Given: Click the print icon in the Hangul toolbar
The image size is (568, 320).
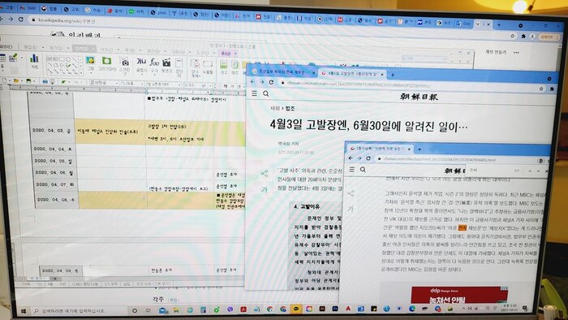Looking at the screenshot, I should point(45,81).
